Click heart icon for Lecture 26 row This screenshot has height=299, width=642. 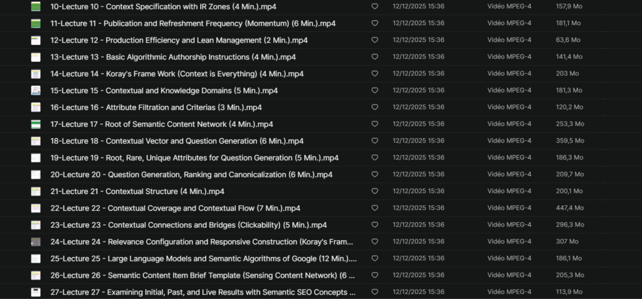375,275
